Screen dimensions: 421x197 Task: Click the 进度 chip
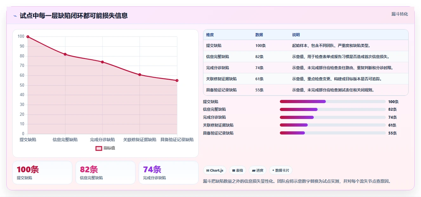tap(258, 170)
